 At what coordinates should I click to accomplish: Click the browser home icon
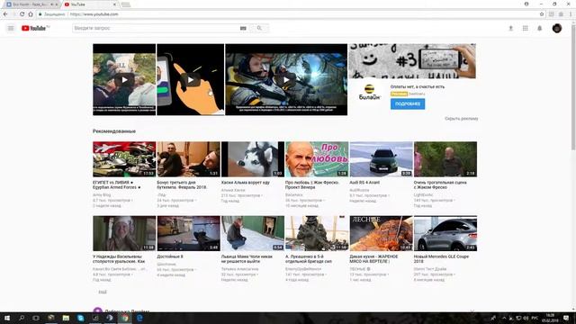31,14
